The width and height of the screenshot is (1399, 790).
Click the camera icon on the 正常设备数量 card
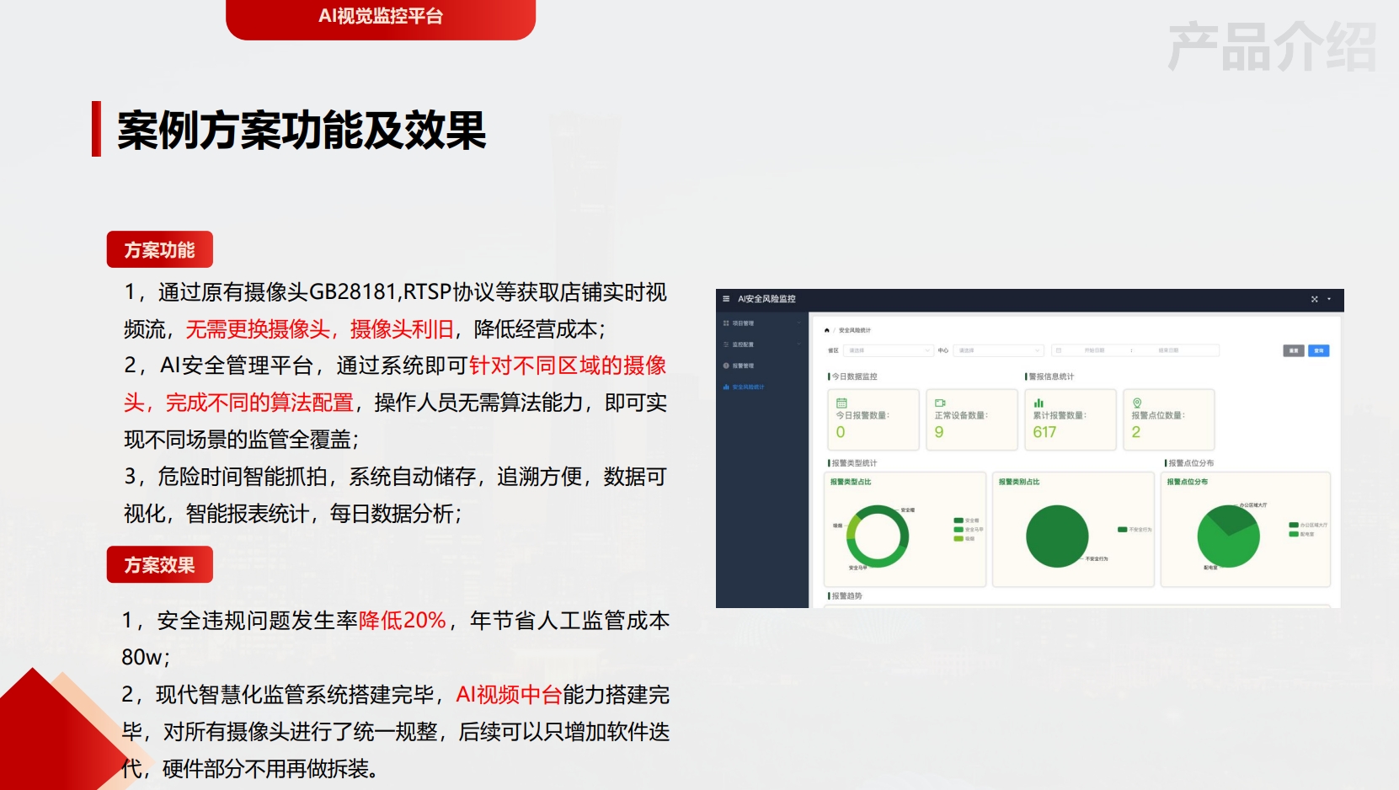click(x=940, y=403)
